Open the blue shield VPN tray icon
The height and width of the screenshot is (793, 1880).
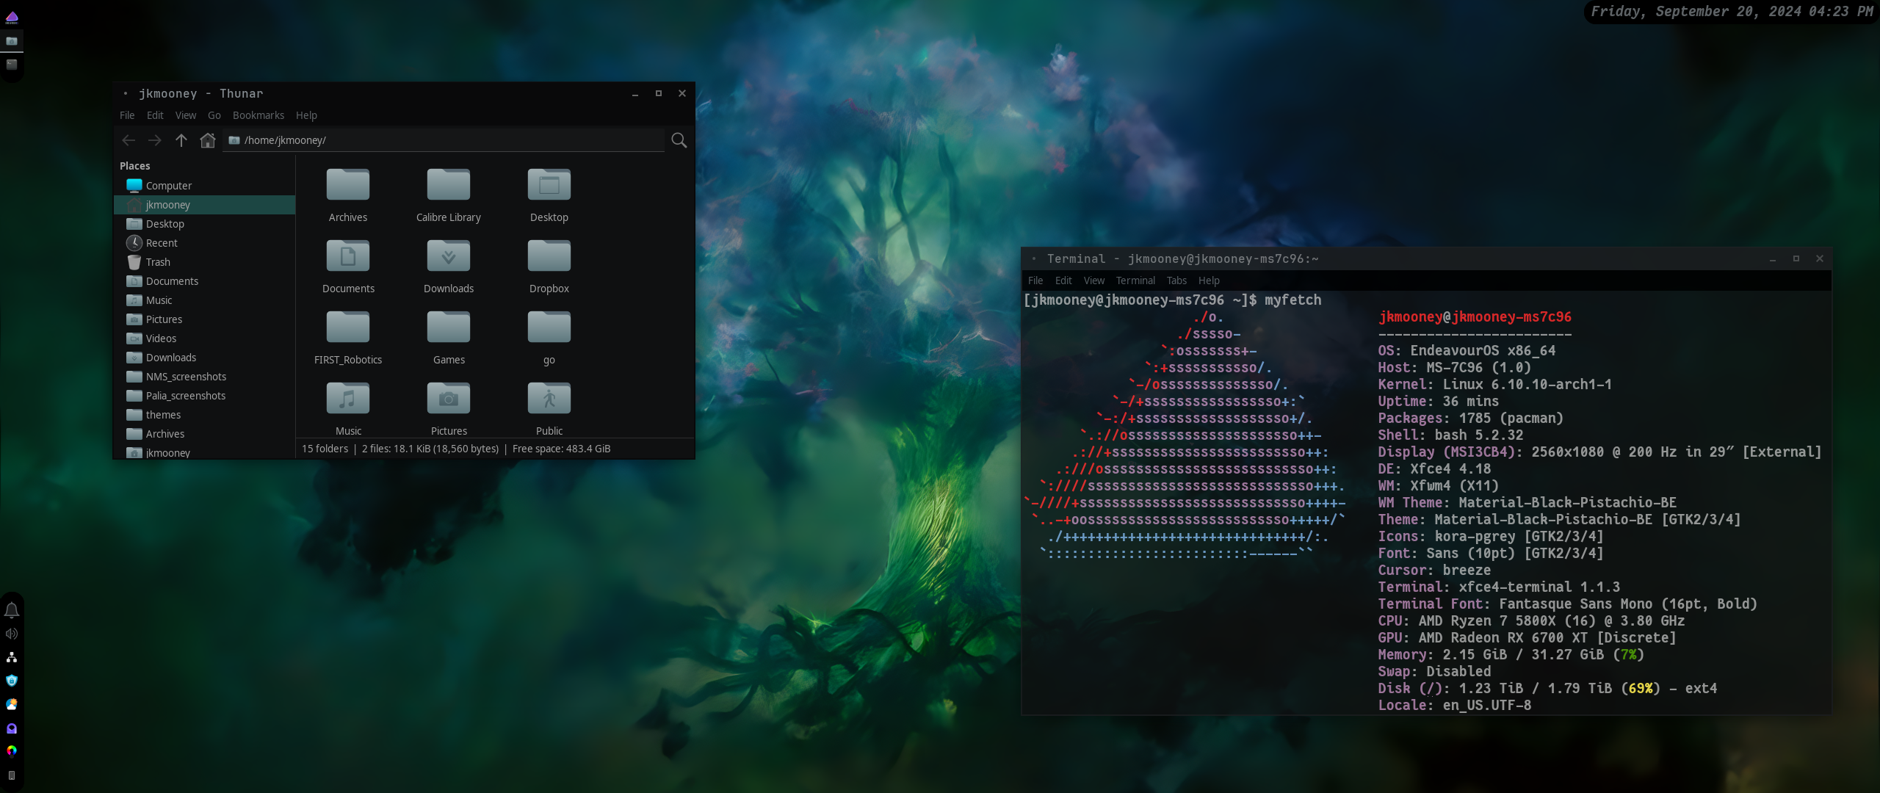click(x=12, y=681)
